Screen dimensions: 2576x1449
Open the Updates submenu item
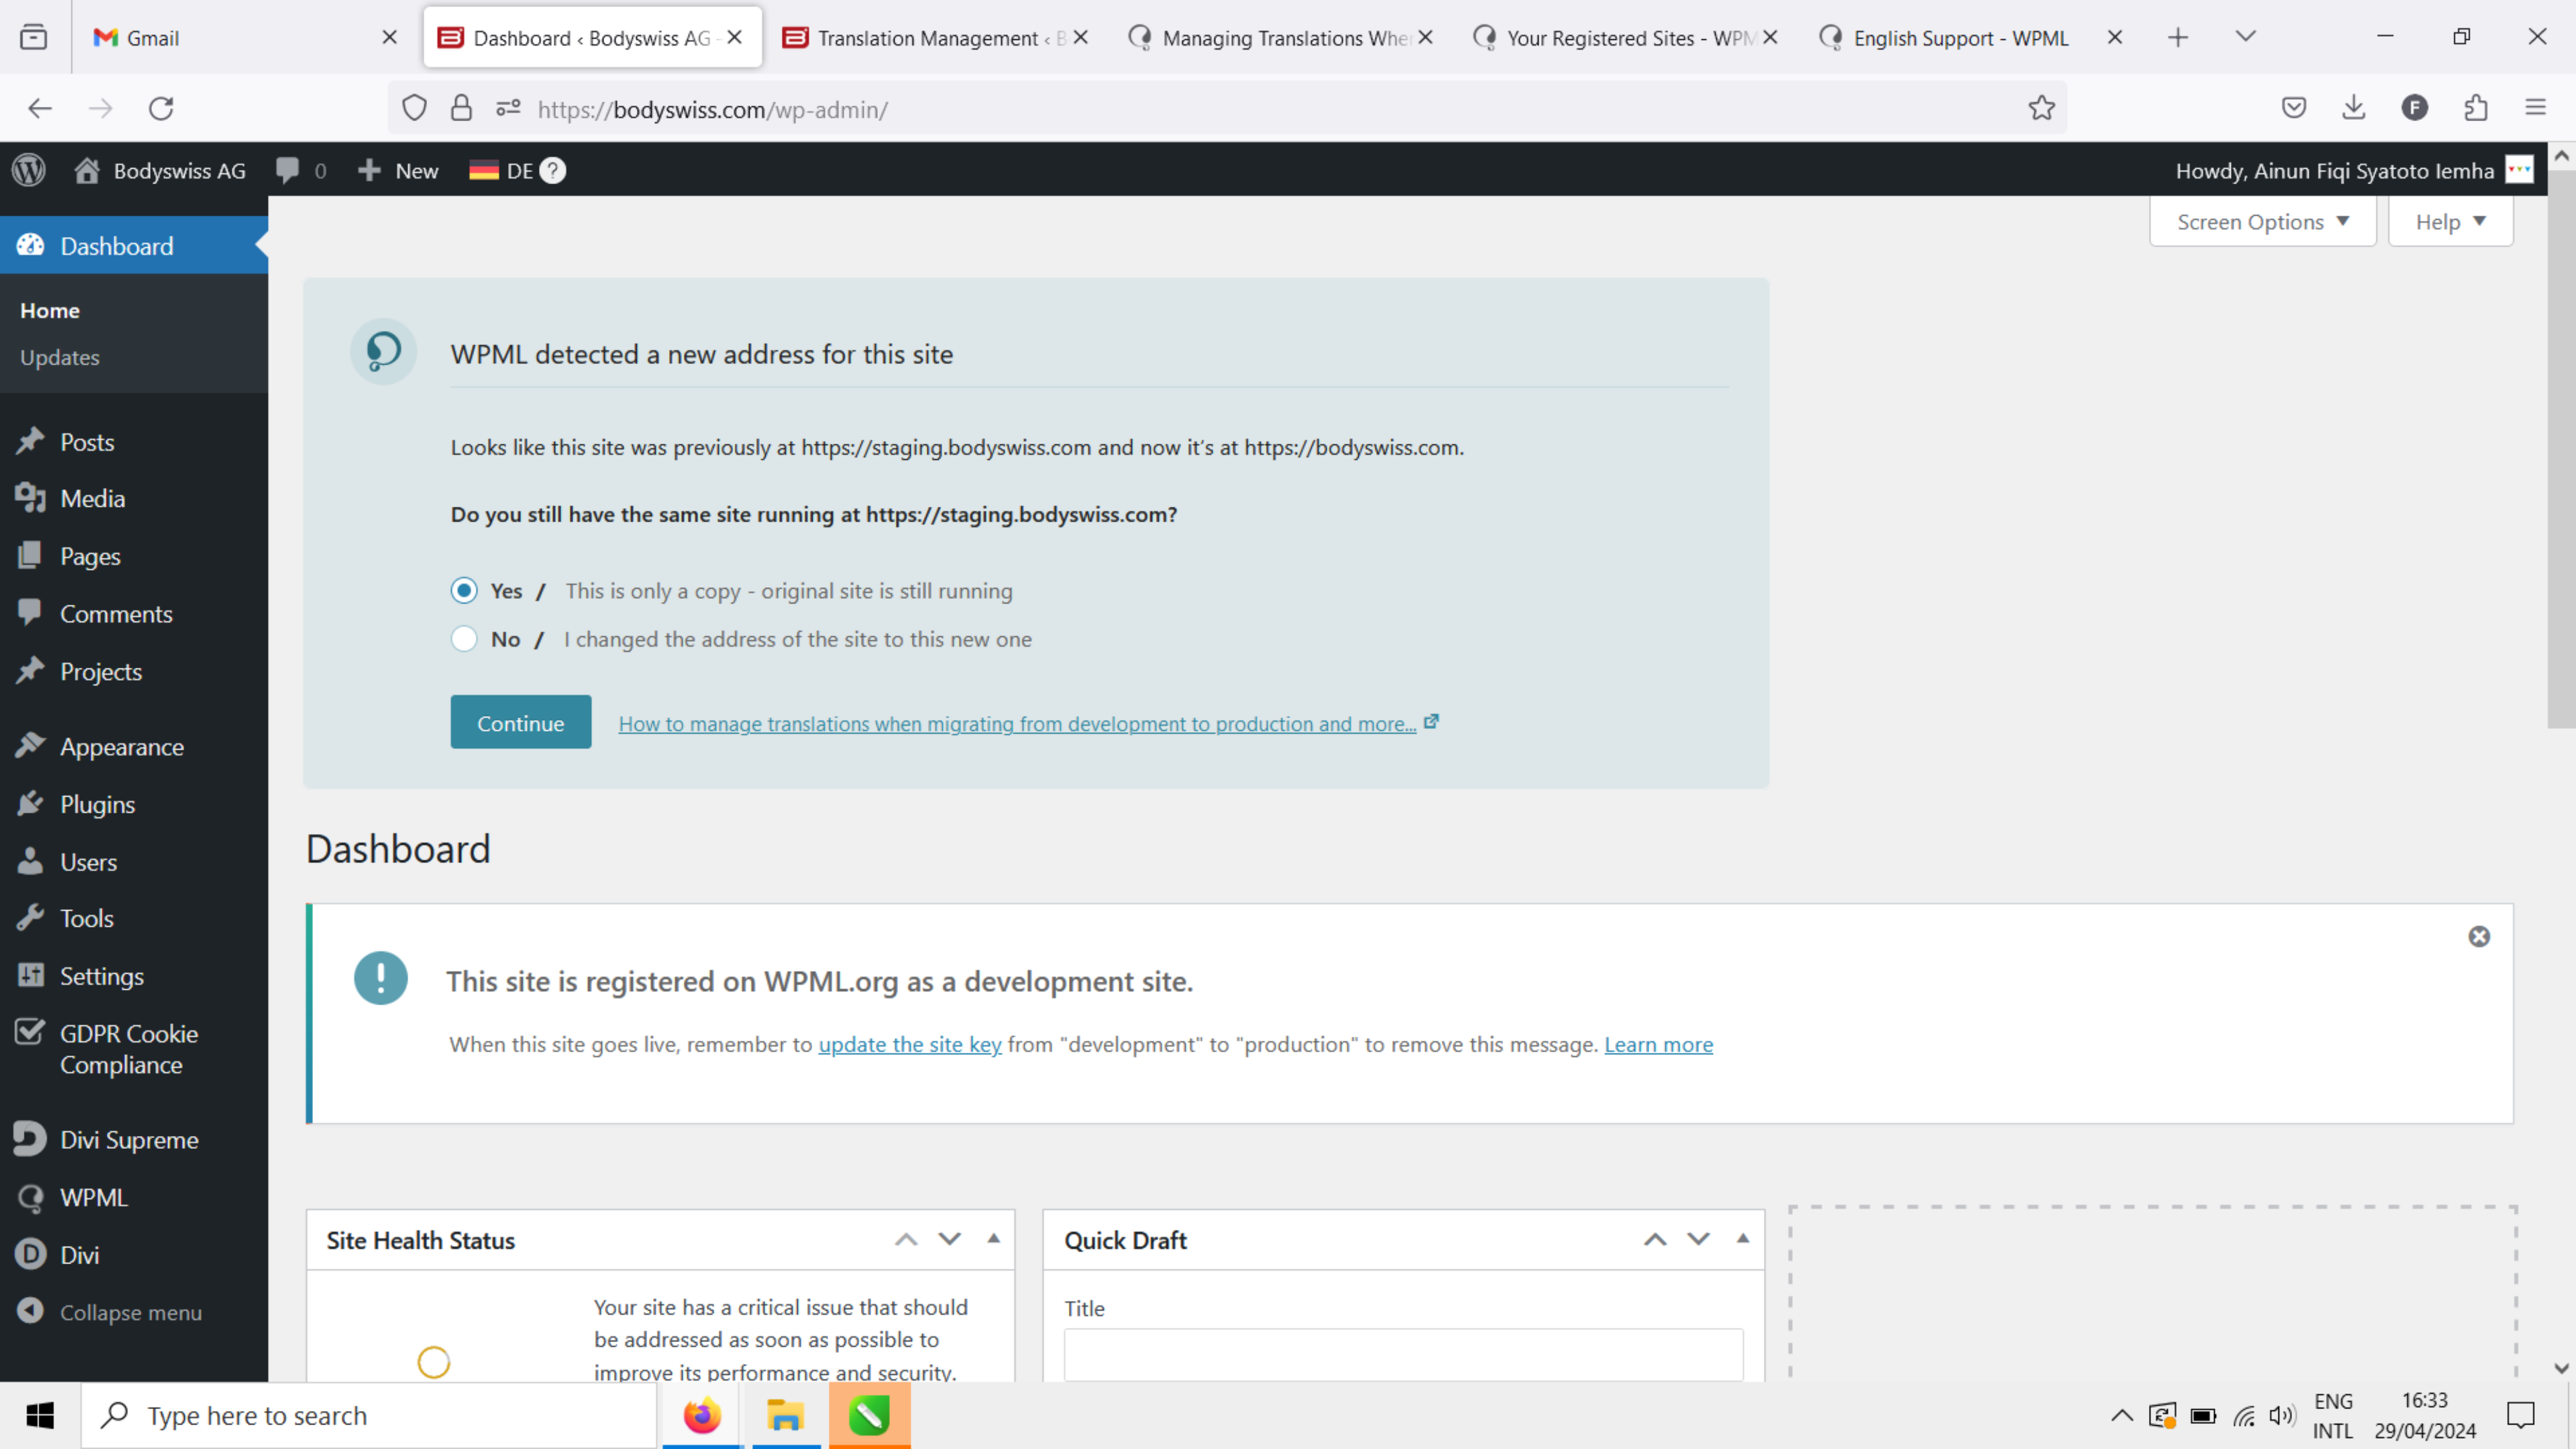click(60, 358)
